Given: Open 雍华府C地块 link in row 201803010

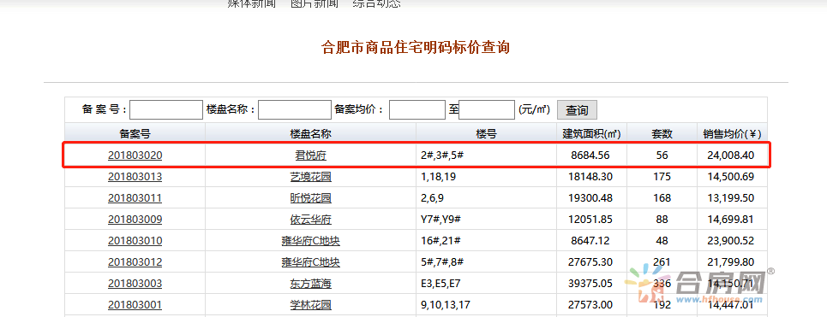Looking at the screenshot, I should [x=310, y=241].
